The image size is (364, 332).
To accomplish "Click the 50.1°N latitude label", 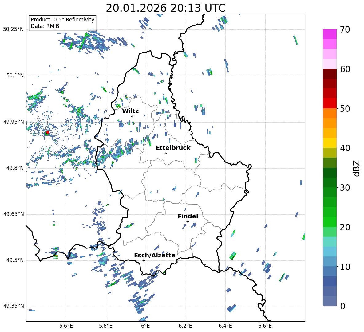I will coord(15,76).
